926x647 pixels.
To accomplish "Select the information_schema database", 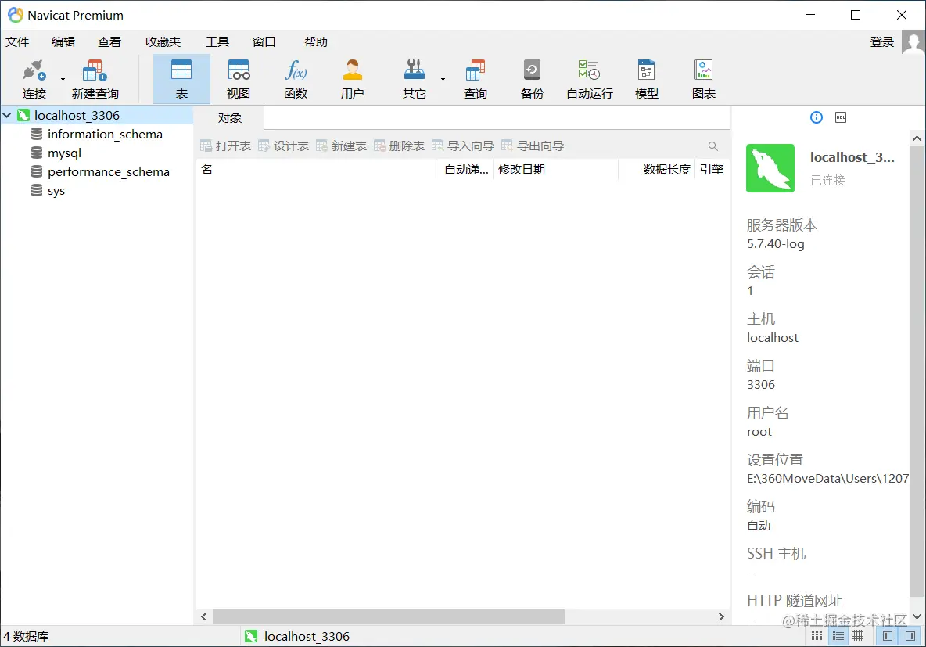I will pos(105,134).
